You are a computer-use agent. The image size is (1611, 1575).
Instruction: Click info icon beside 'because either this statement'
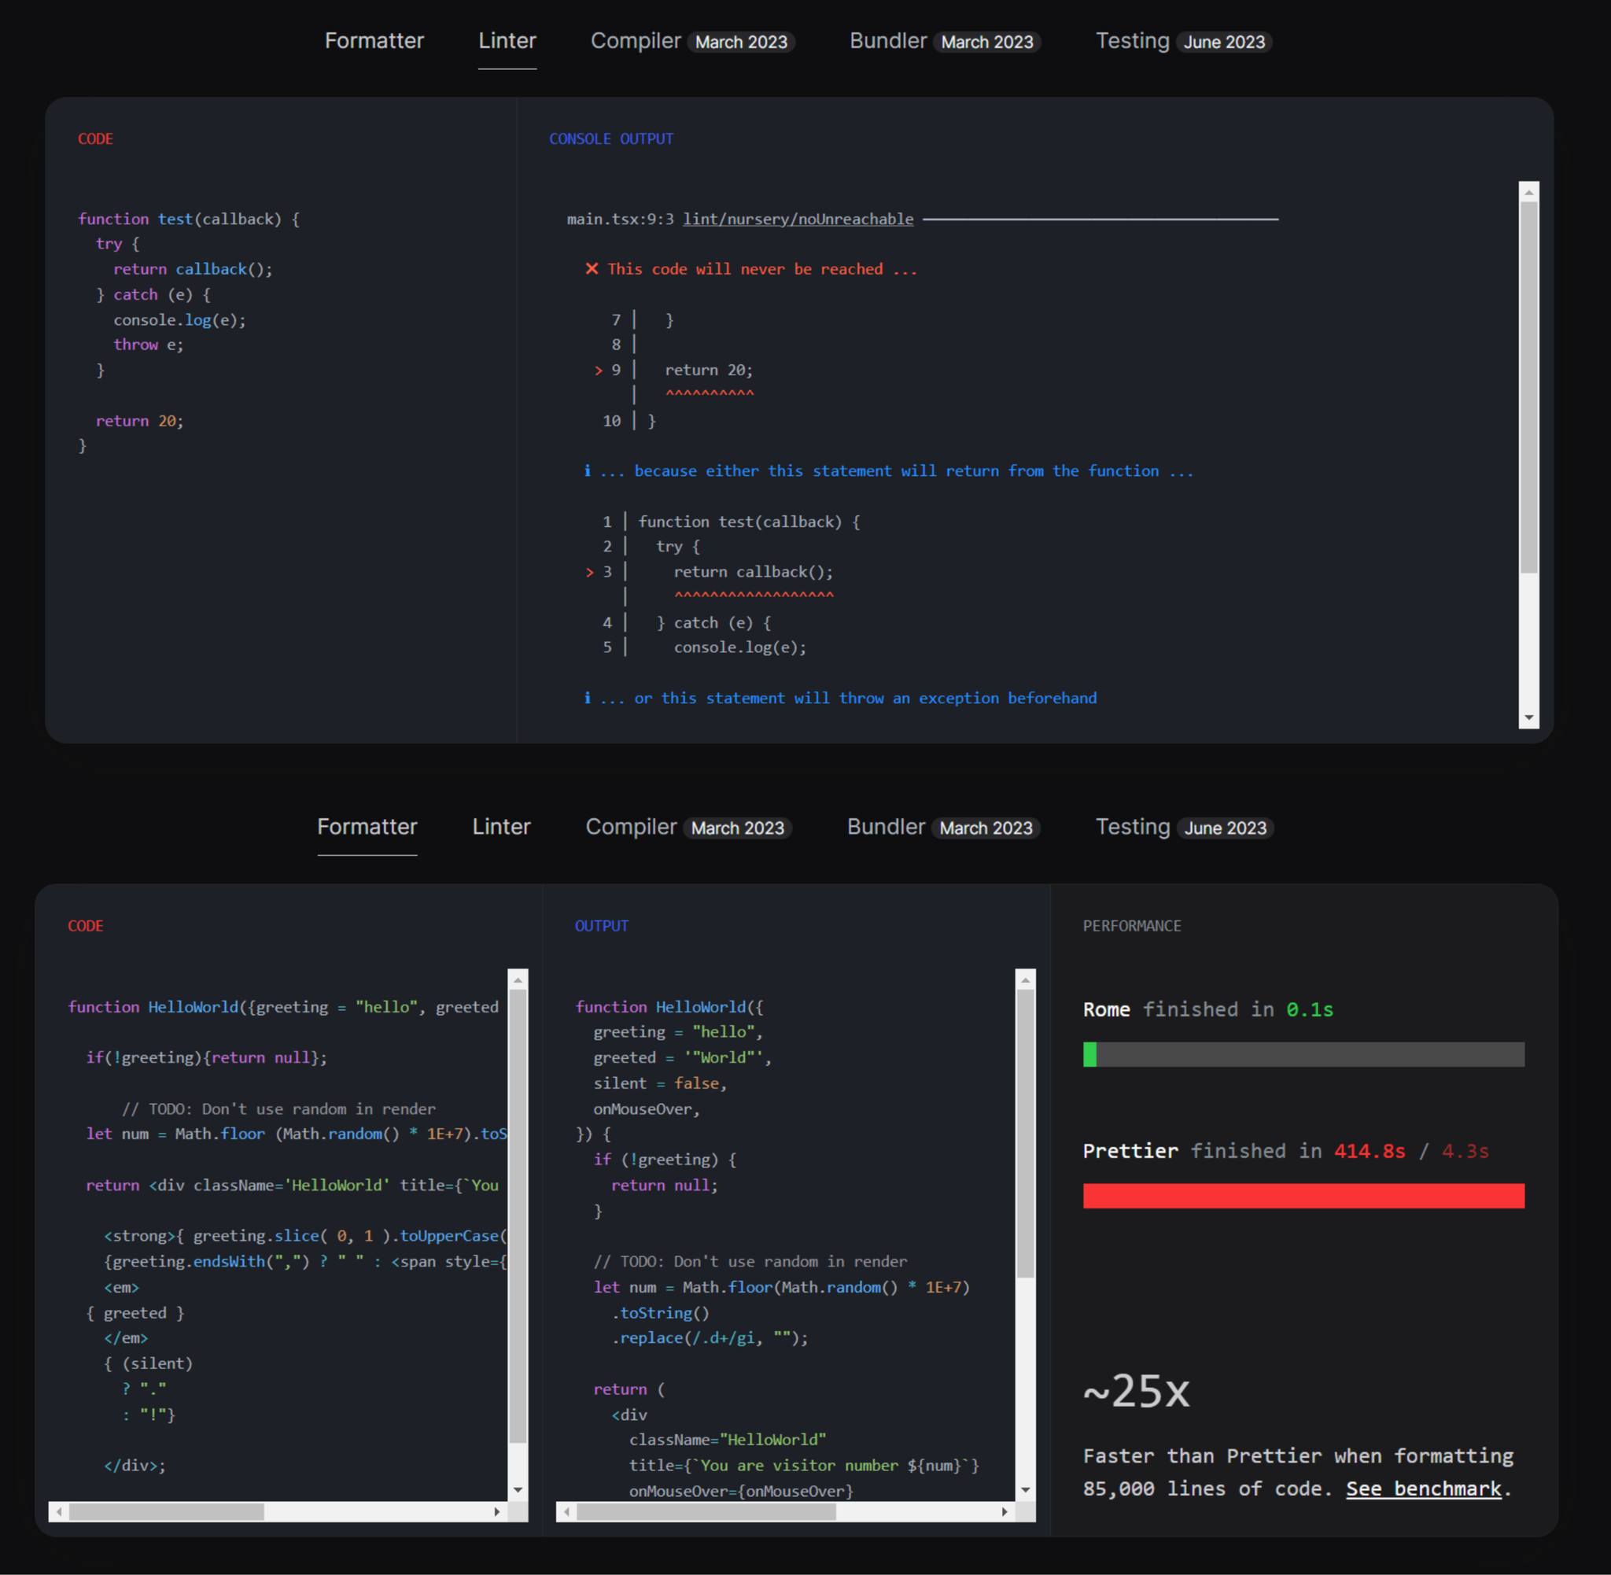coord(587,470)
